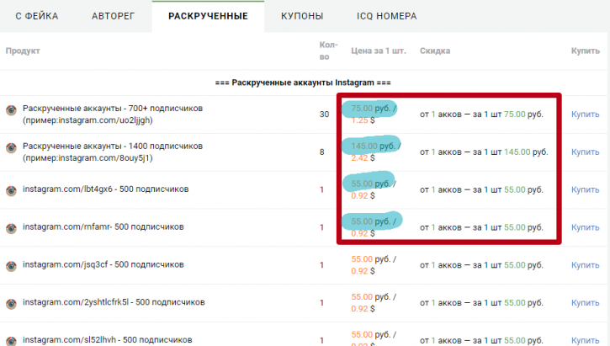Click discount text in the instagram.com/jsq3cf row
The width and height of the screenshot is (610, 346).
point(481,265)
